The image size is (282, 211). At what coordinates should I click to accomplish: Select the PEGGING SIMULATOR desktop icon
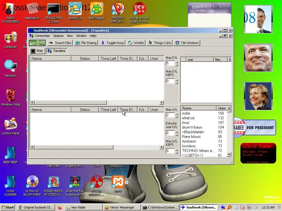click(118, 13)
